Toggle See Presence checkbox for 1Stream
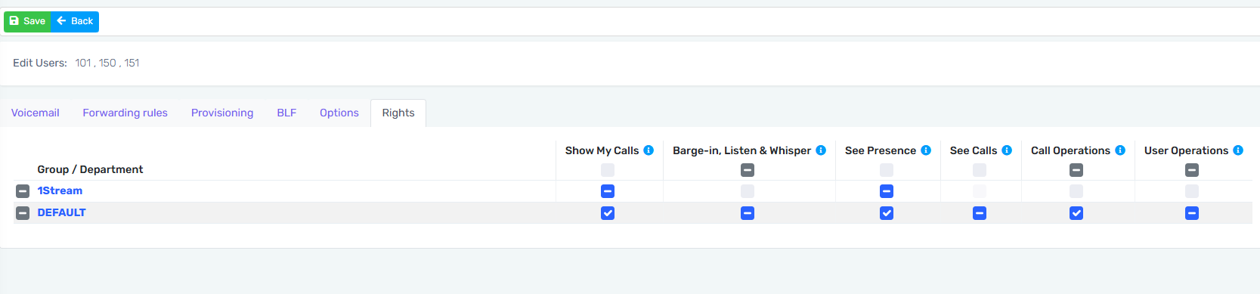This screenshot has width=1260, height=294. pyautogui.click(x=887, y=191)
